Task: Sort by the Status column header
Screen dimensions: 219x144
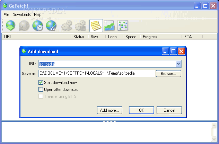Action: (x=79, y=37)
